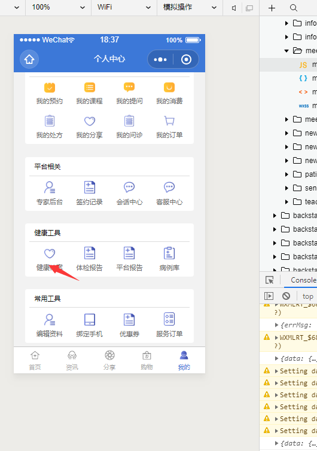317x451 pixels.
Task: Click the plus icon to add a new file
Action: (x=272, y=8)
